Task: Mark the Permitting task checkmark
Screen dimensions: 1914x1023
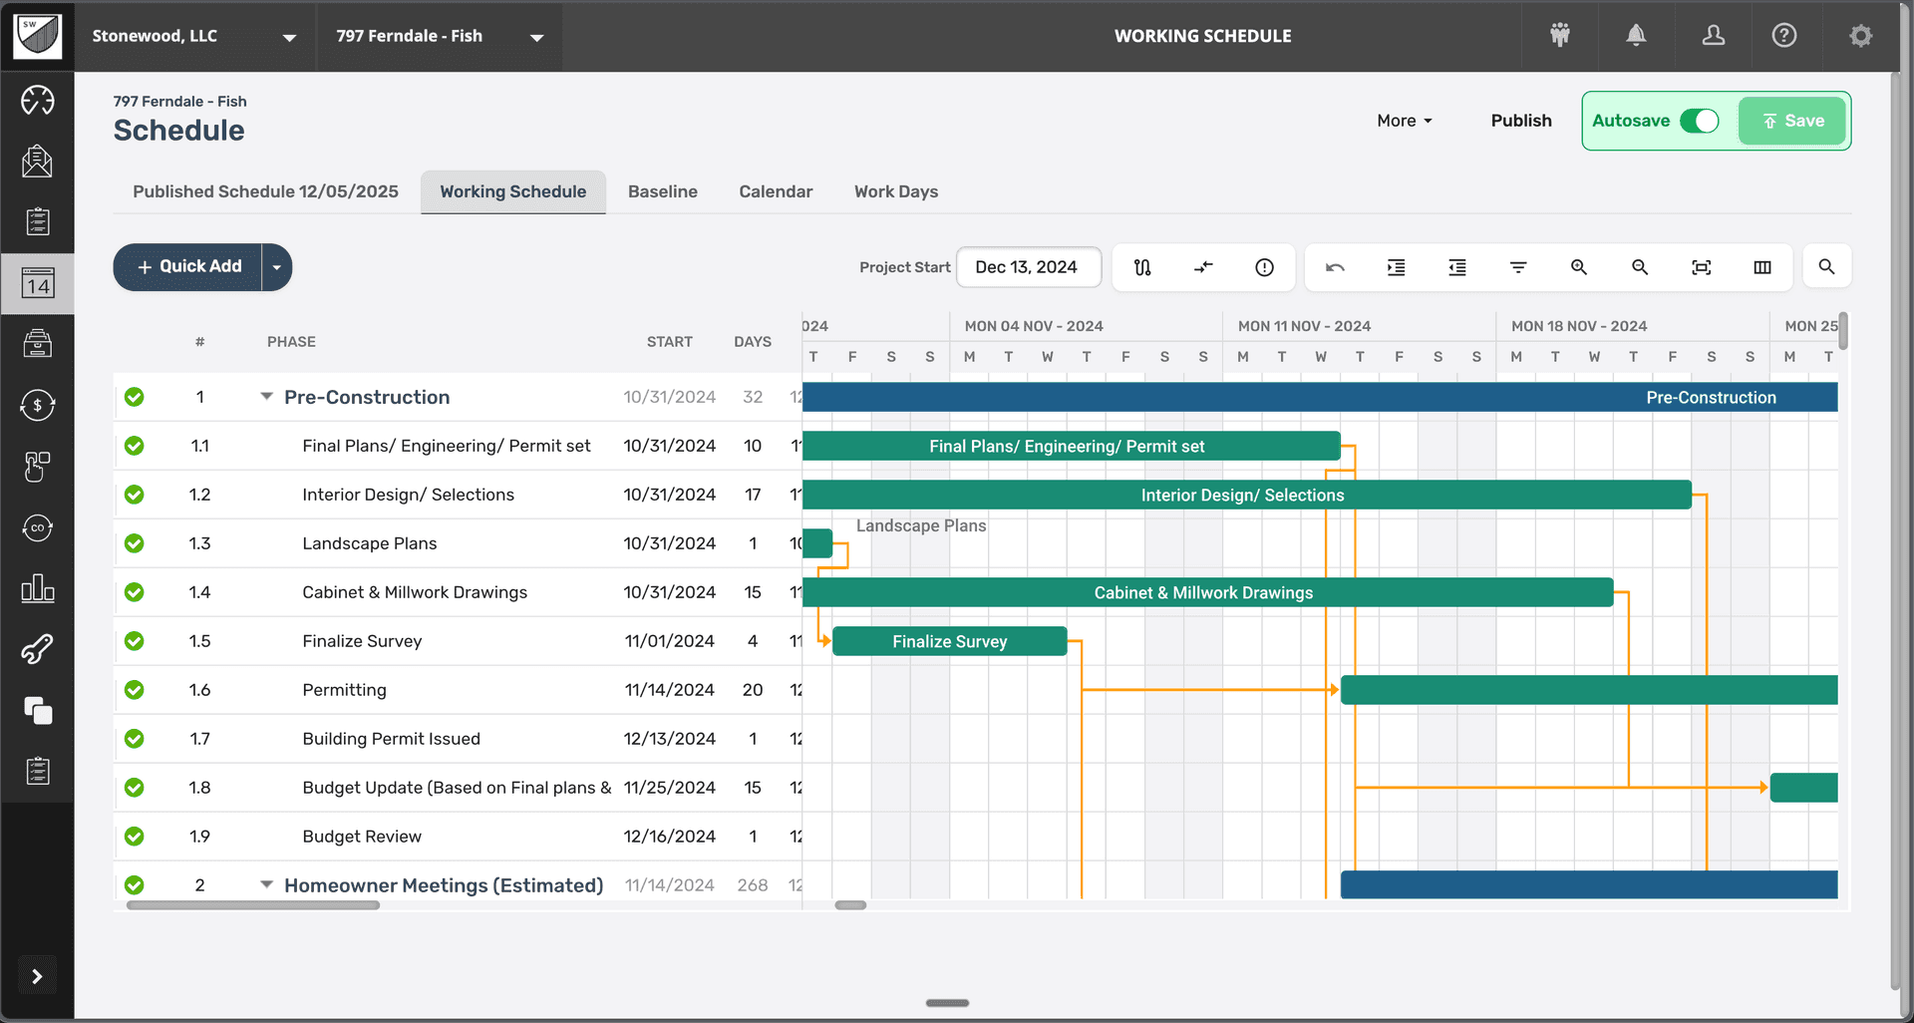Action: pos(135,689)
